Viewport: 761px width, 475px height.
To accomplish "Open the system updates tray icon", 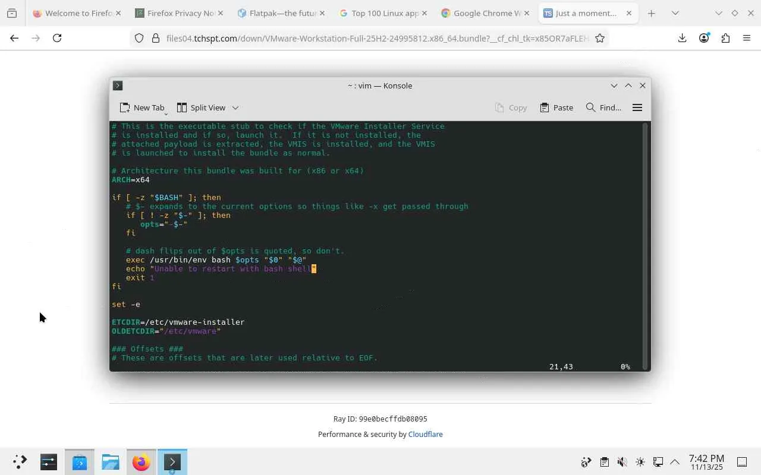I will click(586, 462).
